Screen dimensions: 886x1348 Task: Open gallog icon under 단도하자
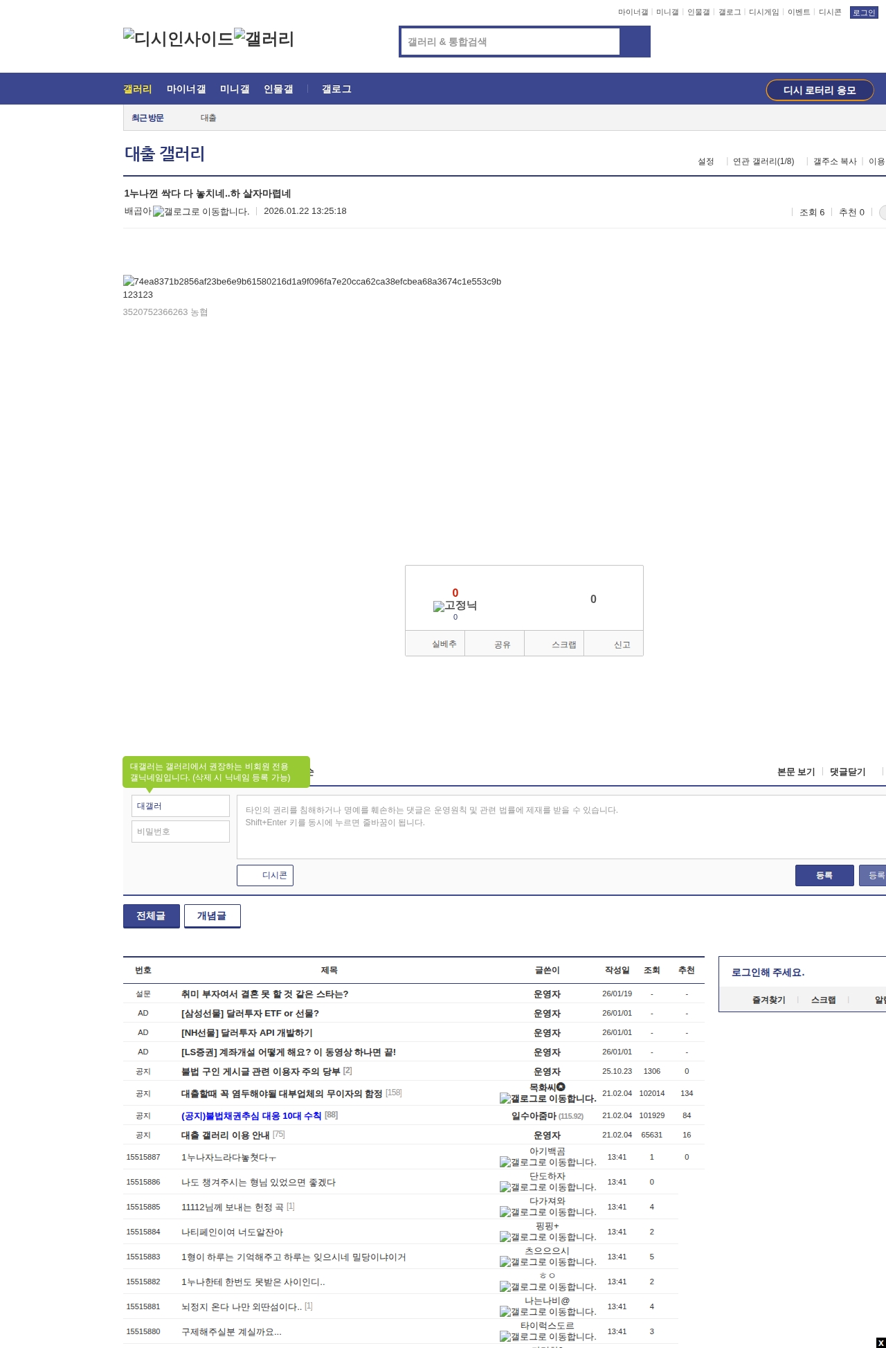[x=548, y=1187]
